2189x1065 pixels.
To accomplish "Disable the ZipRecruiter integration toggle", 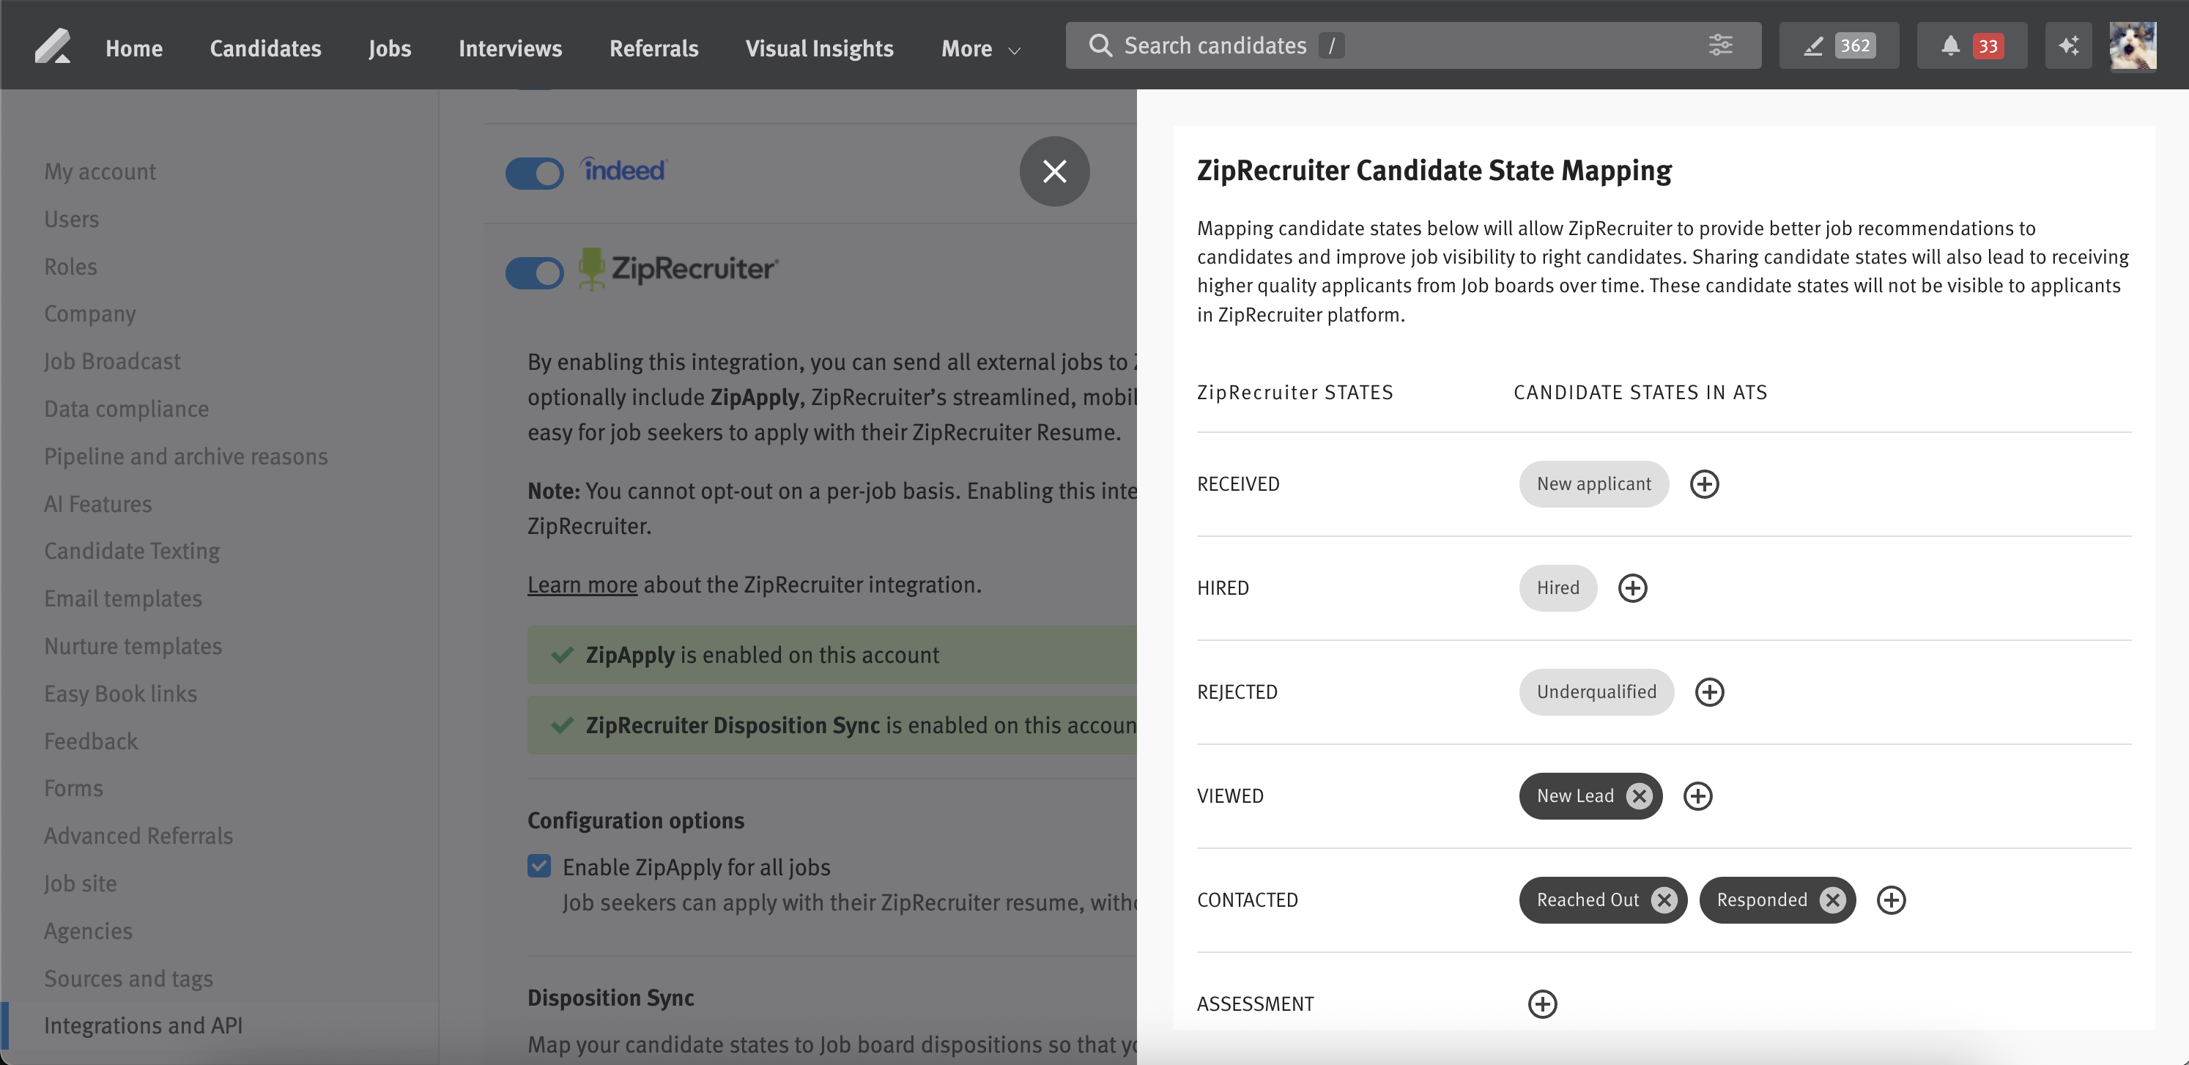I will (535, 272).
